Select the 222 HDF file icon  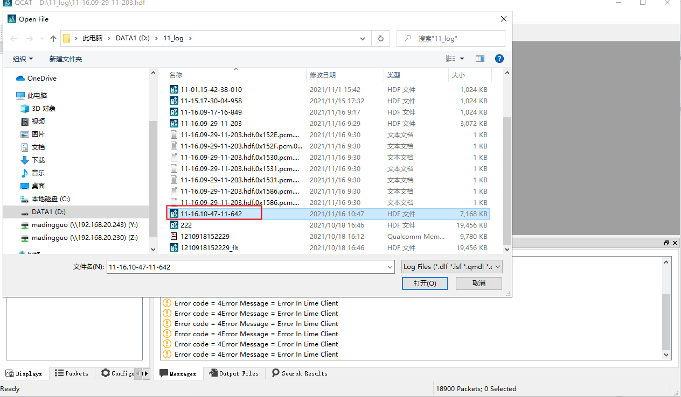(x=174, y=225)
